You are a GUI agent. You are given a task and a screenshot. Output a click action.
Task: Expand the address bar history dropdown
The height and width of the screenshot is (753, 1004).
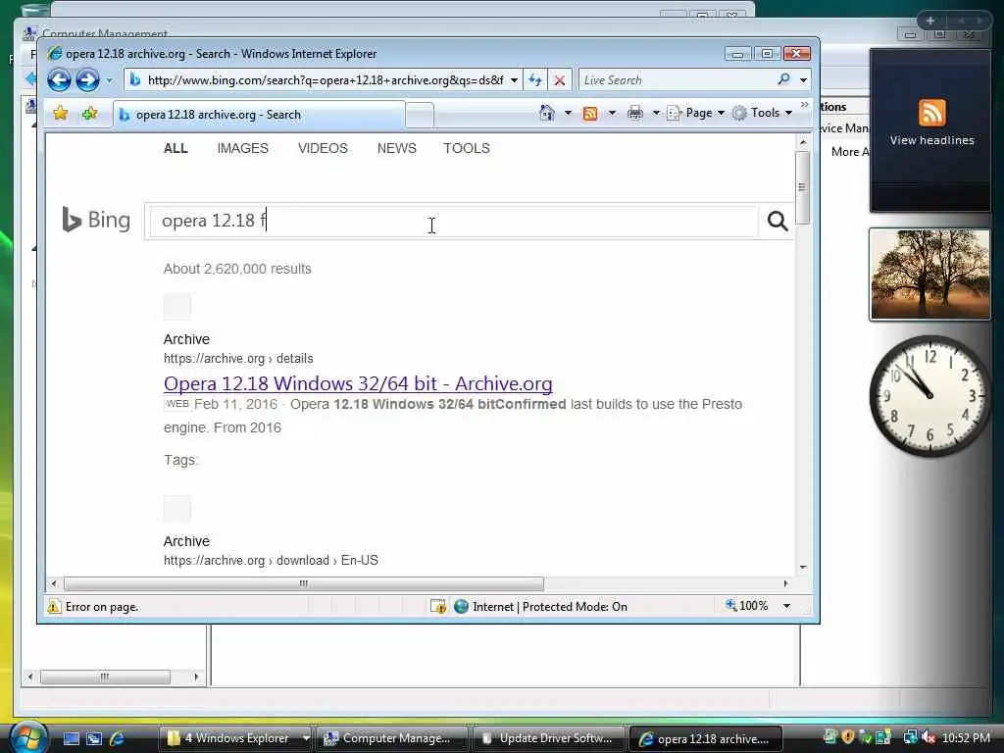[x=514, y=80]
